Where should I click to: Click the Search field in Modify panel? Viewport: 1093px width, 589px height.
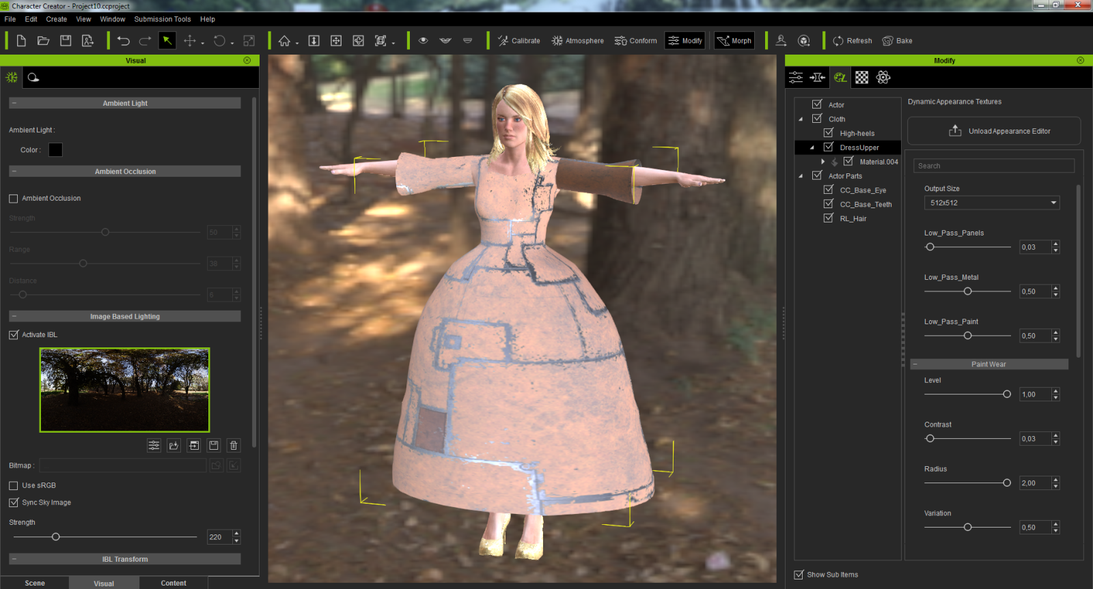[994, 166]
